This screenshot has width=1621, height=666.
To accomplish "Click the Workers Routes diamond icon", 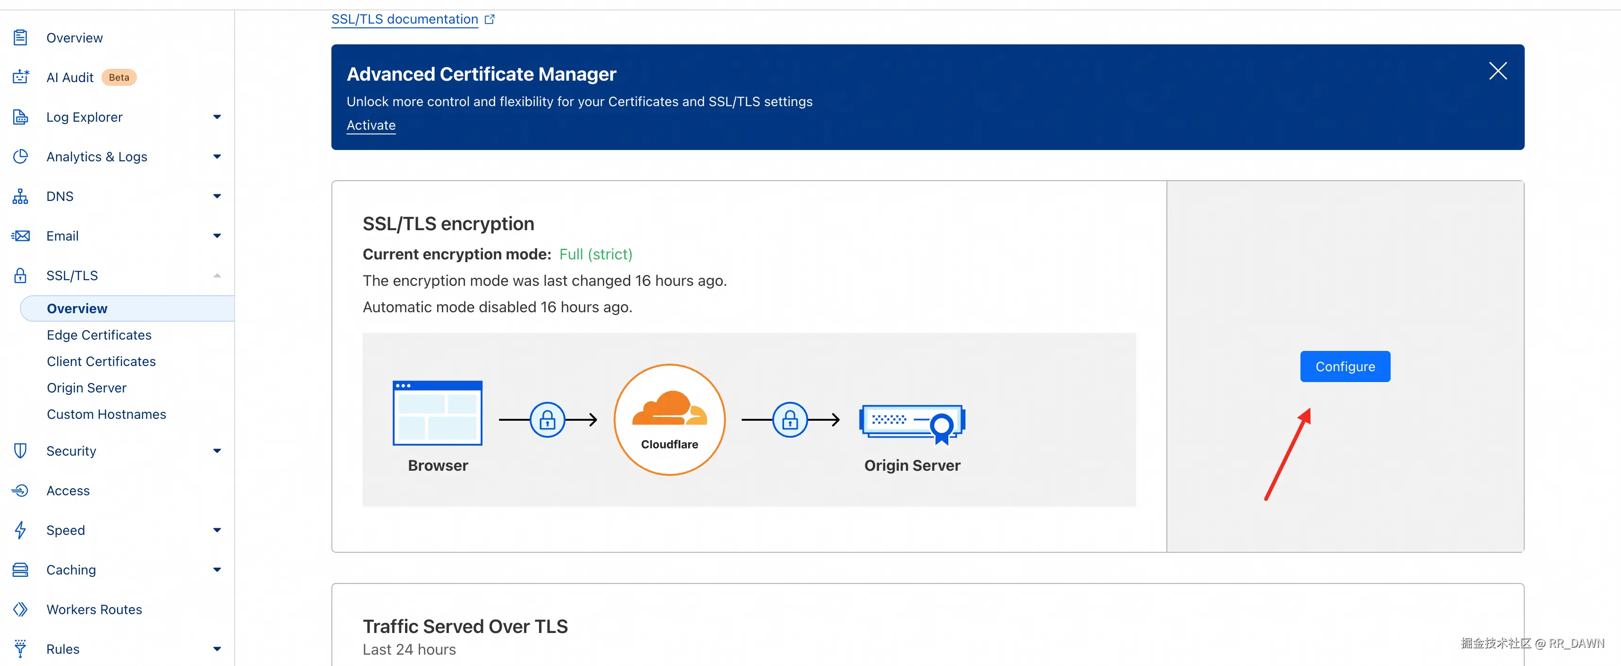I will (20, 609).
